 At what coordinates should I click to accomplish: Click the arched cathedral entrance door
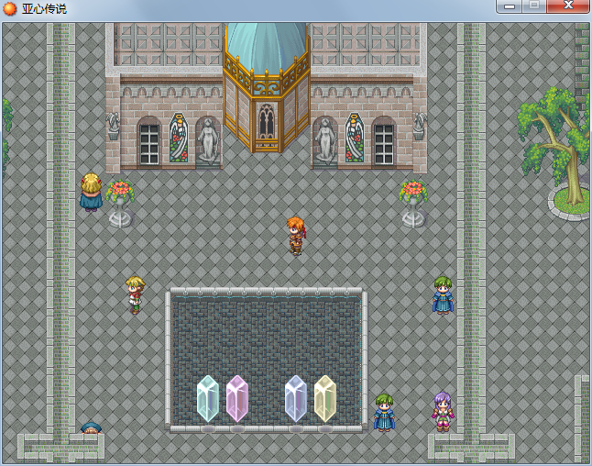[267, 125]
